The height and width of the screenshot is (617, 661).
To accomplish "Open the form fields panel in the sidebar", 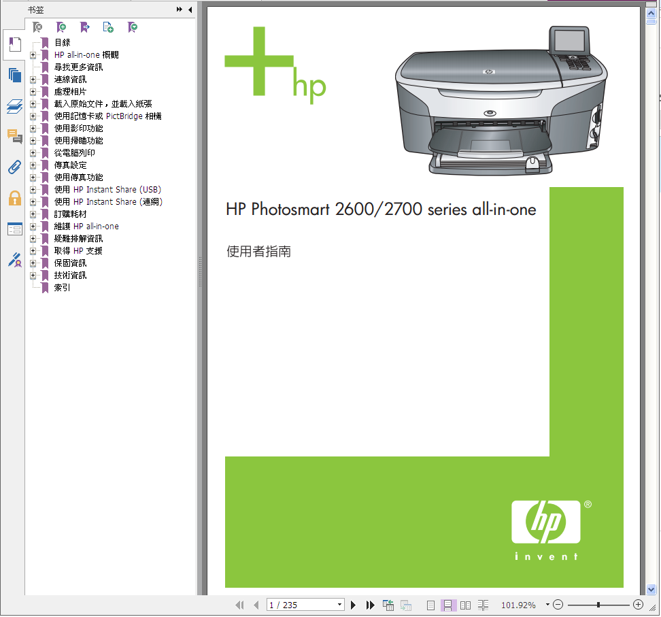I will pyautogui.click(x=15, y=229).
